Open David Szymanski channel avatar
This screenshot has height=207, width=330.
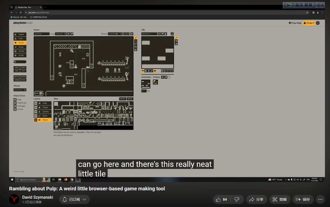click(14, 199)
